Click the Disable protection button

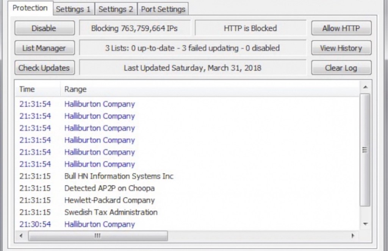[44, 28]
